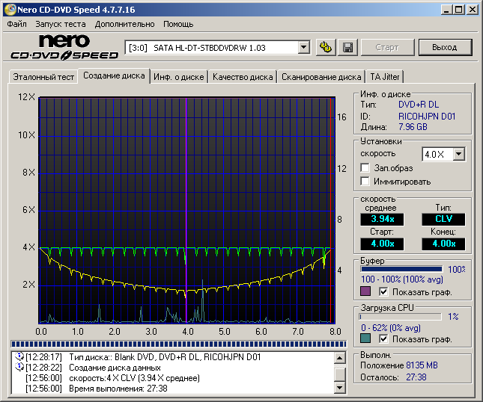Uncheck Показать граф. under Загрузка CPU
Image resolution: width=483 pixels, height=402 pixels.
point(384,338)
